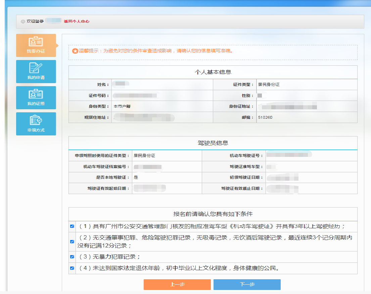Open the 我的证照 sidebar label
371x294 pixels.
36,104
